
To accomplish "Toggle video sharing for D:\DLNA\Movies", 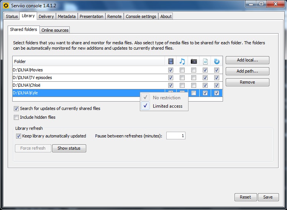I will (x=171, y=70).
